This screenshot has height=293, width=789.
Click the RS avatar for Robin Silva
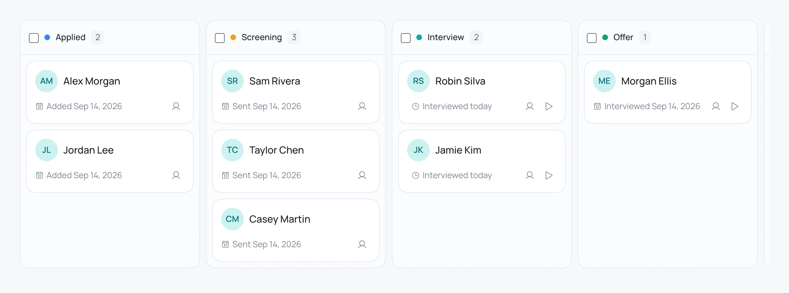[x=418, y=81]
